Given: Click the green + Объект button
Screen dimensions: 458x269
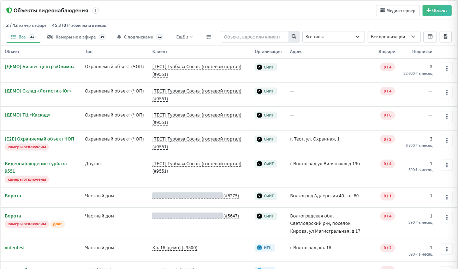Looking at the screenshot, I should 437,11.
